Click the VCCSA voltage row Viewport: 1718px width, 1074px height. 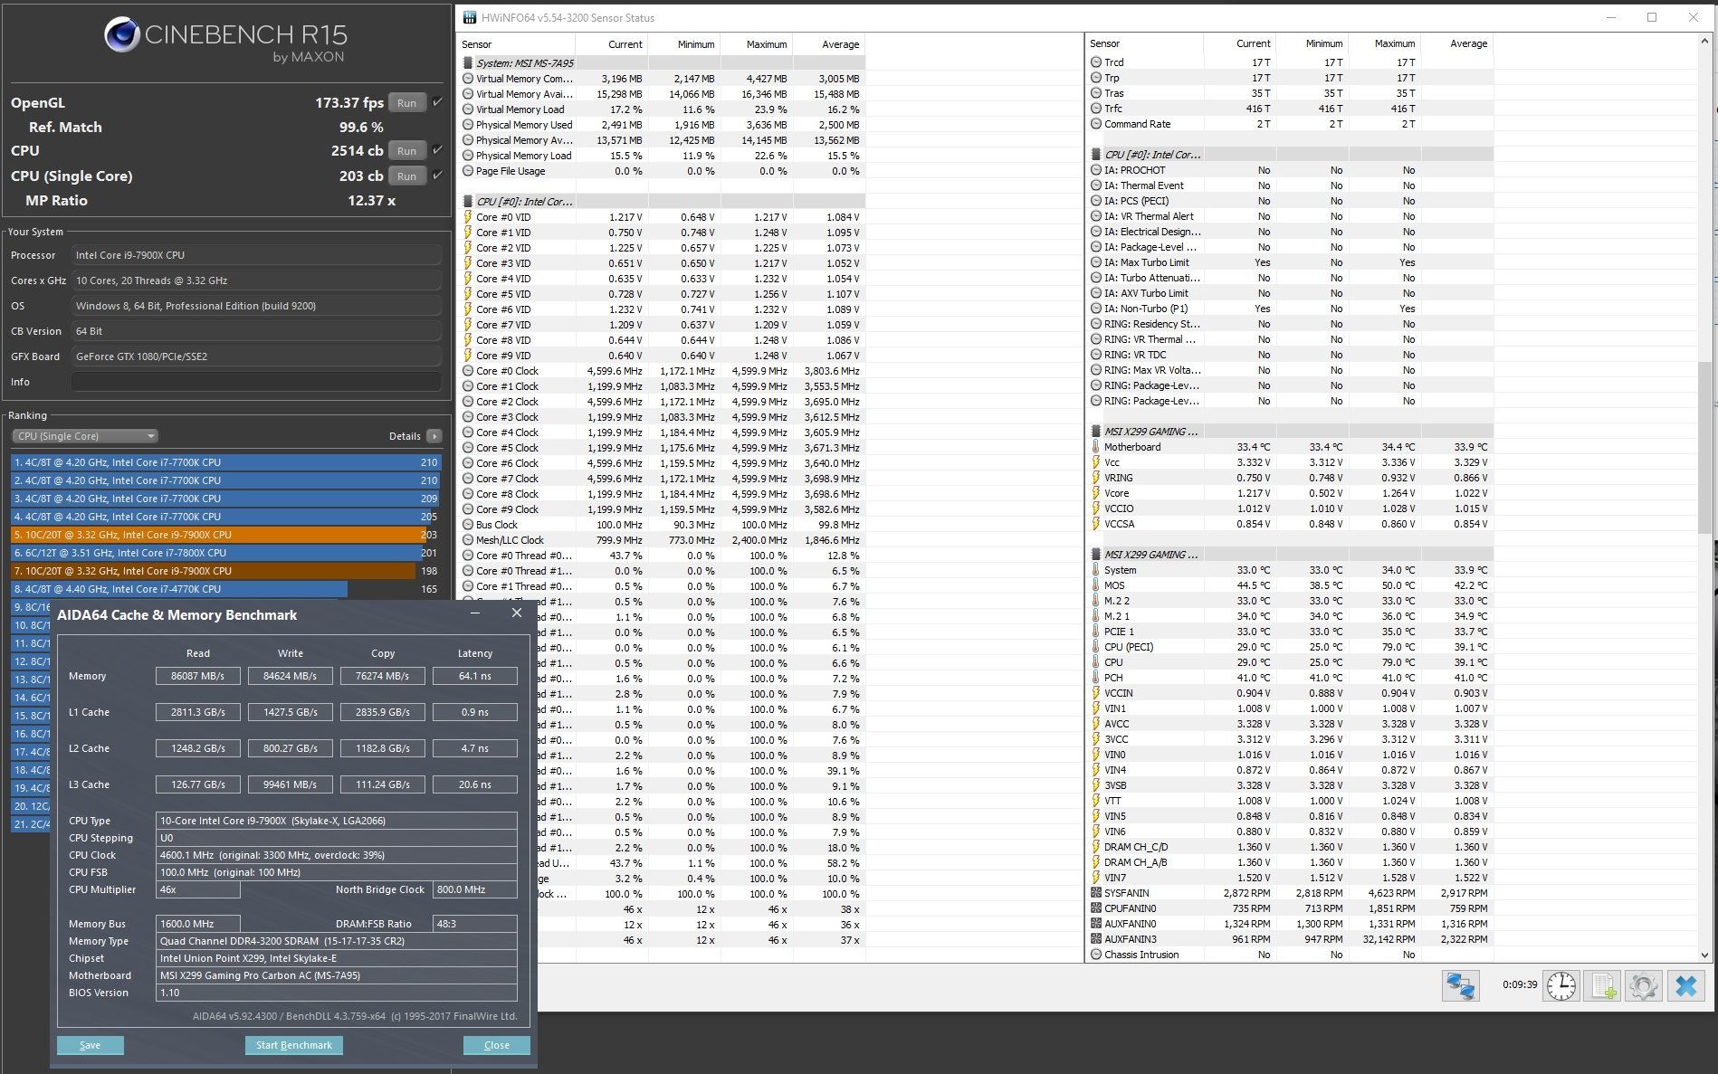pyautogui.click(x=1290, y=524)
